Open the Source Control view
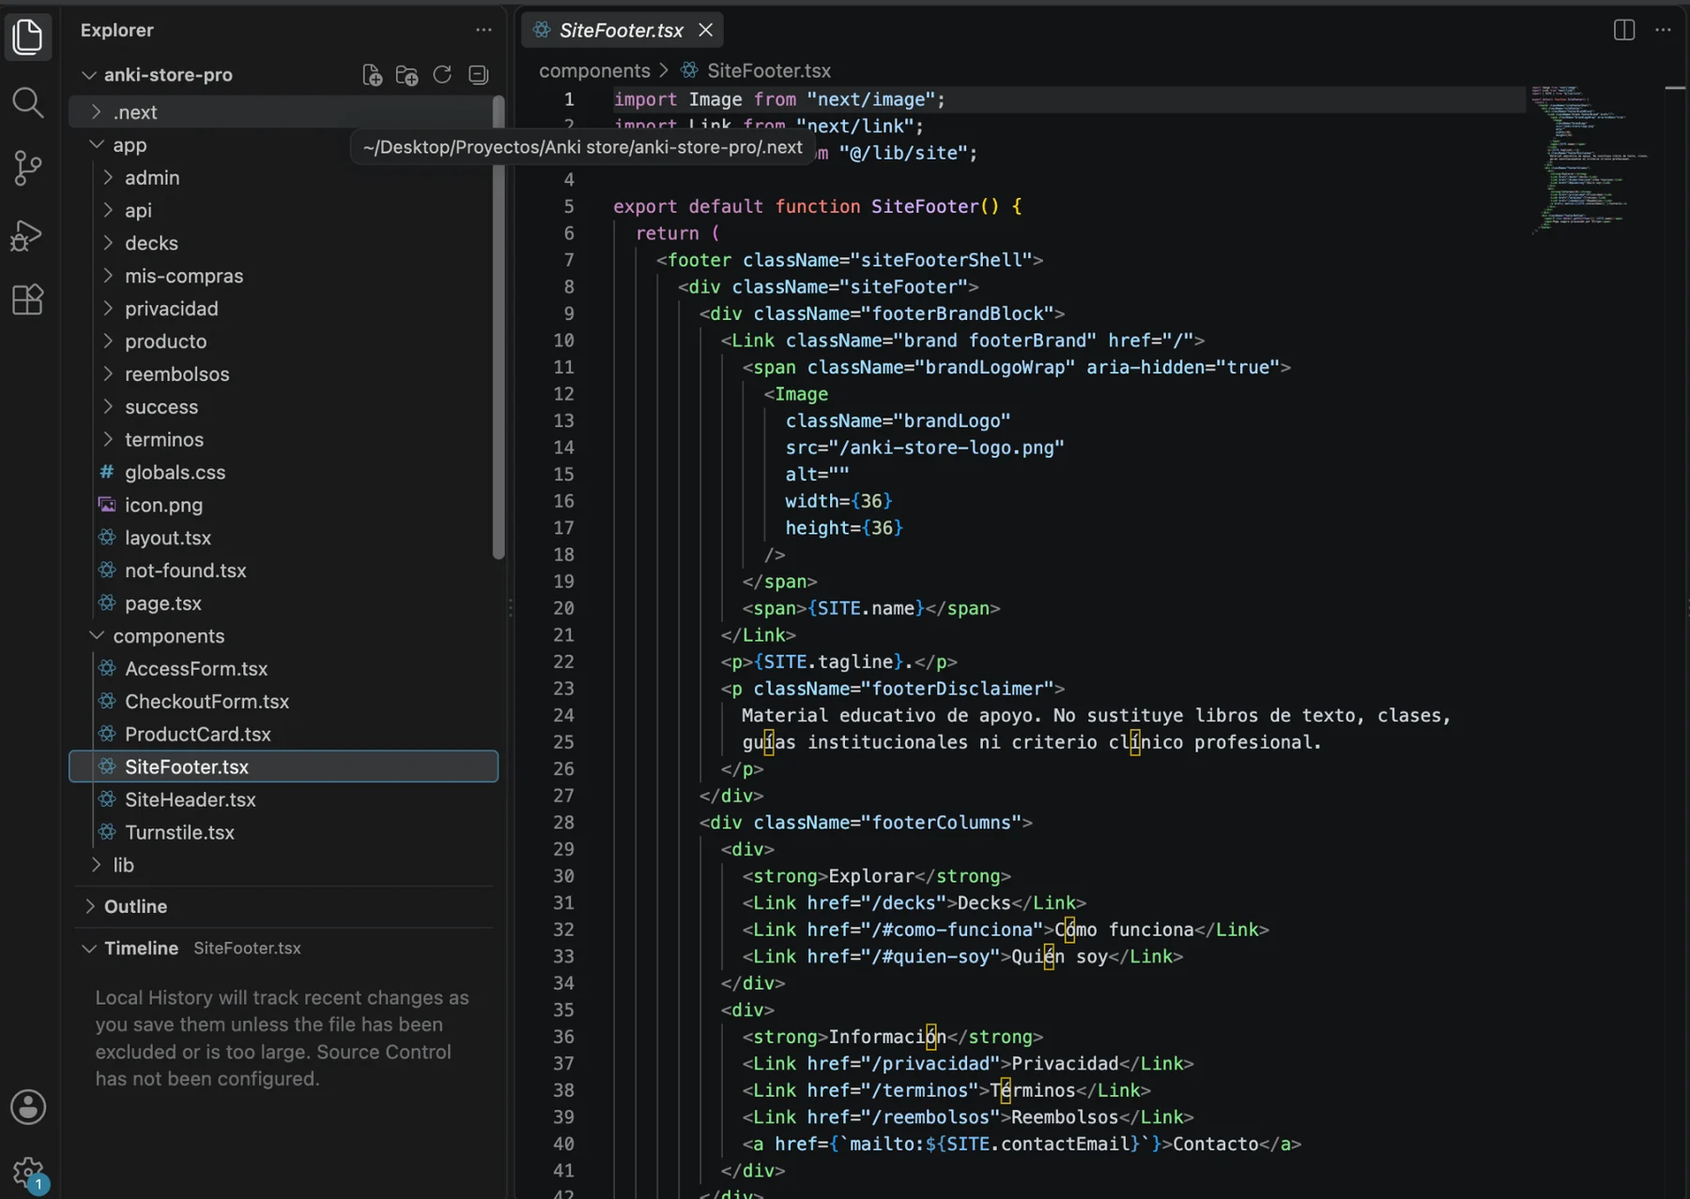The image size is (1690, 1199). point(28,168)
